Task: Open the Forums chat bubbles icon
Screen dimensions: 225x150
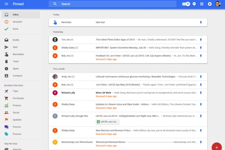Action: click(6, 127)
